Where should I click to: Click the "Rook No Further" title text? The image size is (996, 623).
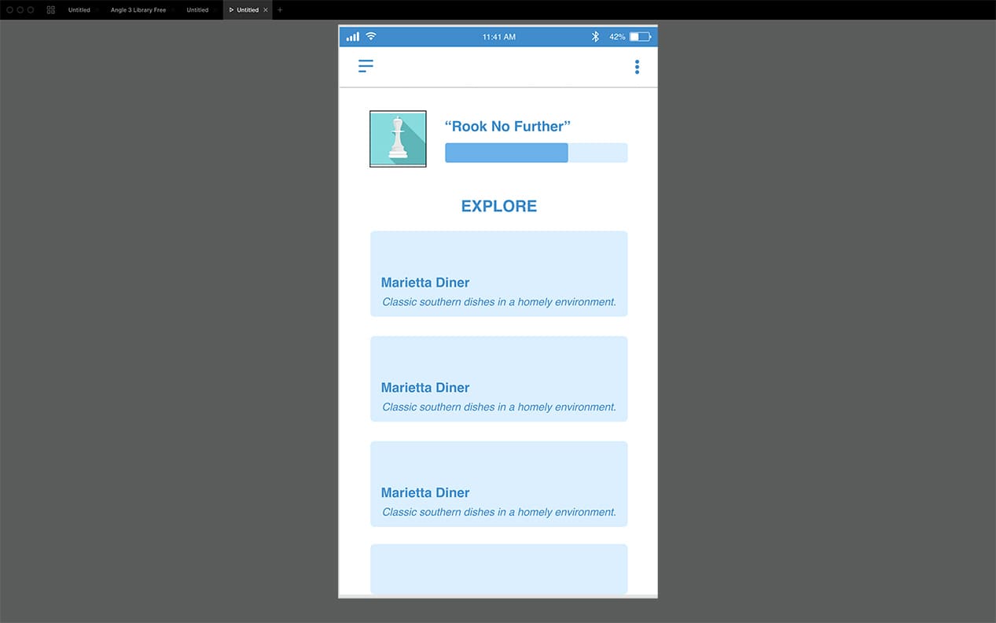[507, 127]
